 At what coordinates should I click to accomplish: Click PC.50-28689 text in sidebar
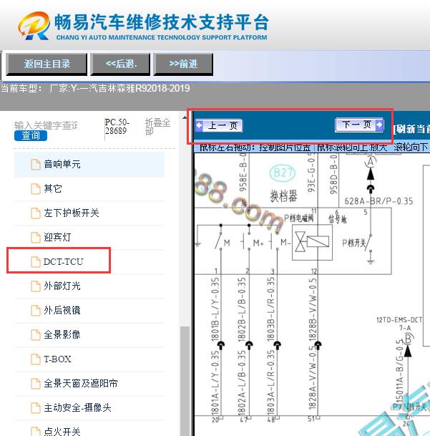[117, 127]
